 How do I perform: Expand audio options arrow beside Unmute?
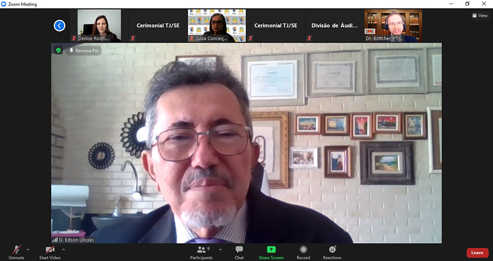click(28, 250)
